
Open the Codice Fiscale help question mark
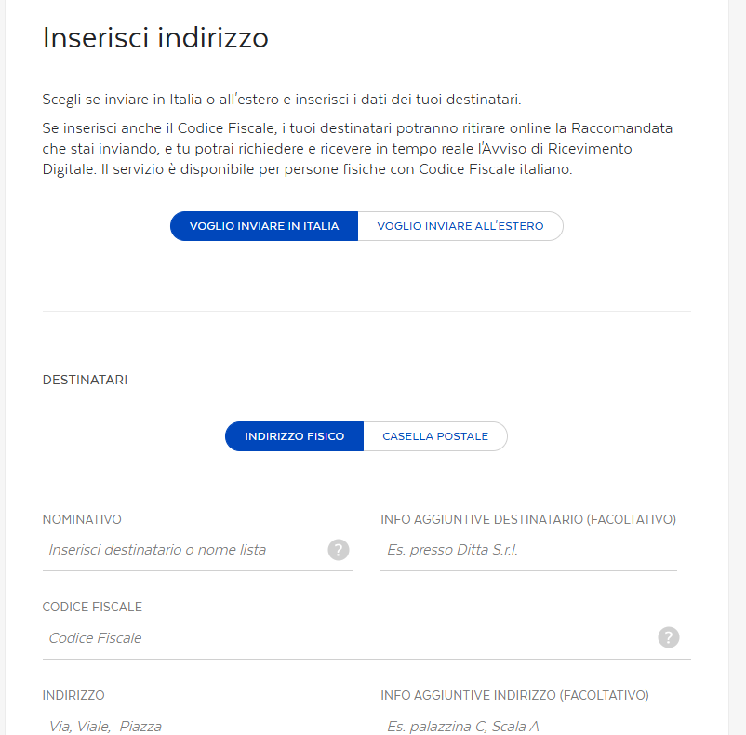669,637
